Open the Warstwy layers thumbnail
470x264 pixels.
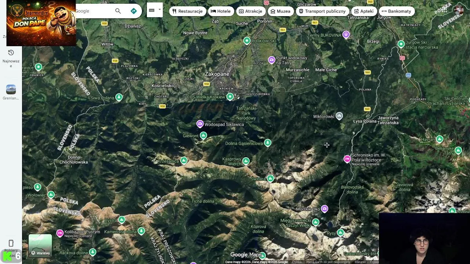pos(40,245)
